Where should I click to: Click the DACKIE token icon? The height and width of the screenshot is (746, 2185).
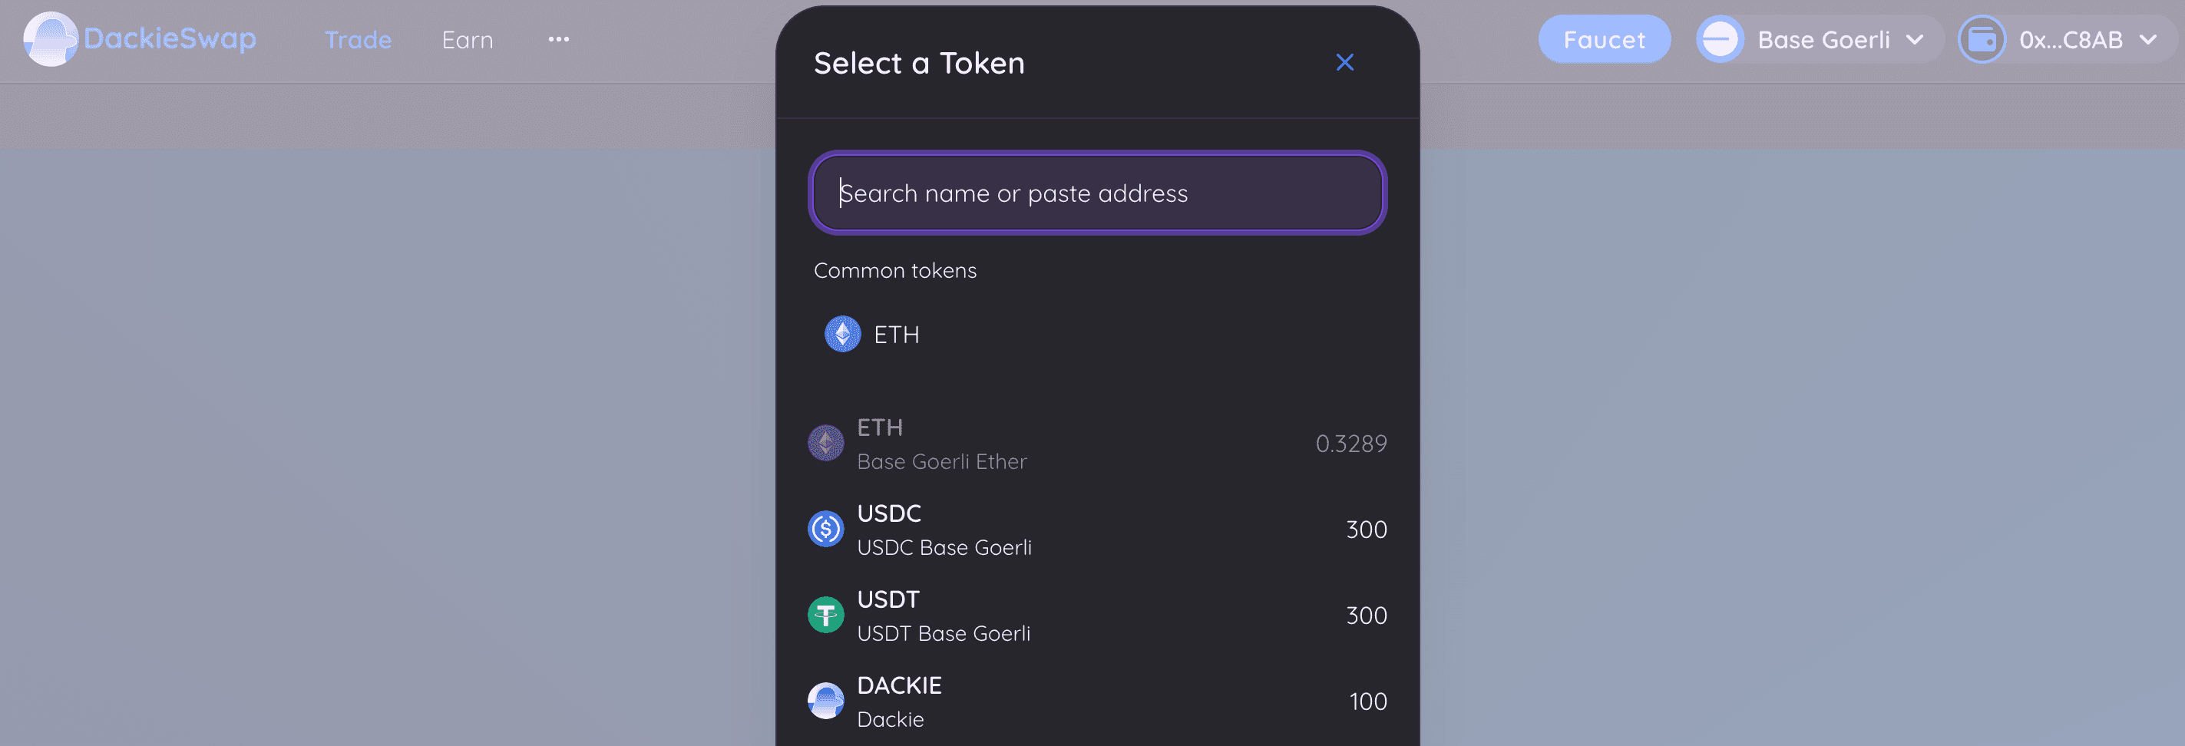[825, 701]
